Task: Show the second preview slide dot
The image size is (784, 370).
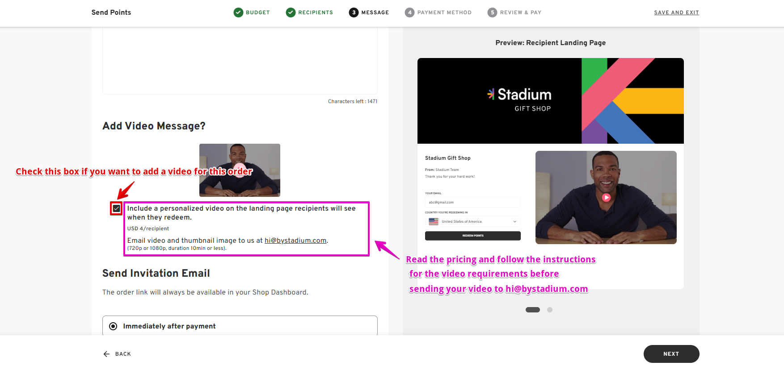Action: pyautogui.click(x=550, y=310)
